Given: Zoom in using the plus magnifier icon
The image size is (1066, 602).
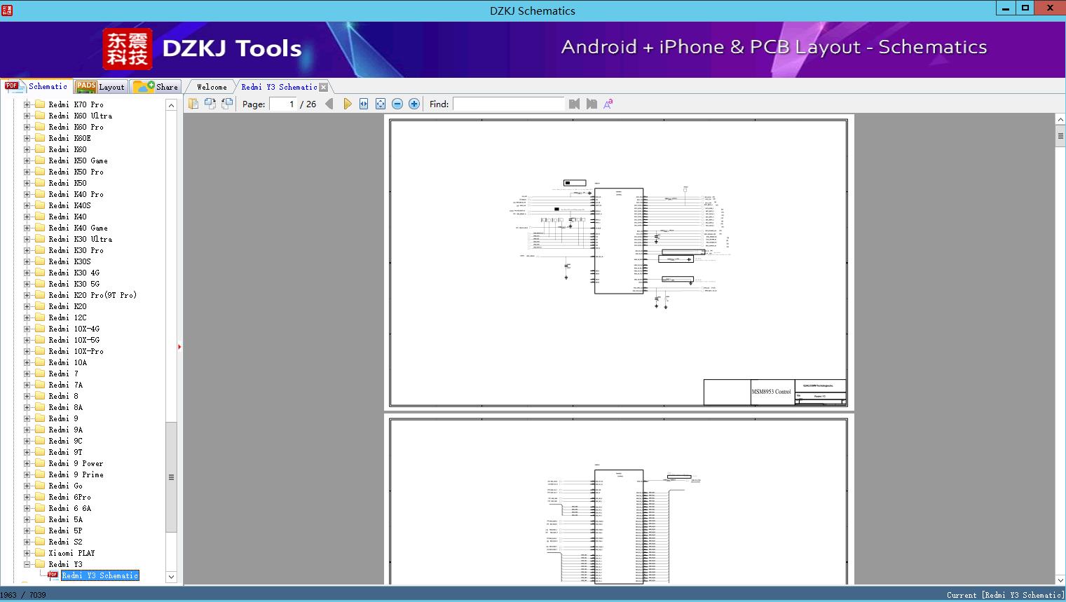Looking at the screenshot, I should (414, 103).
